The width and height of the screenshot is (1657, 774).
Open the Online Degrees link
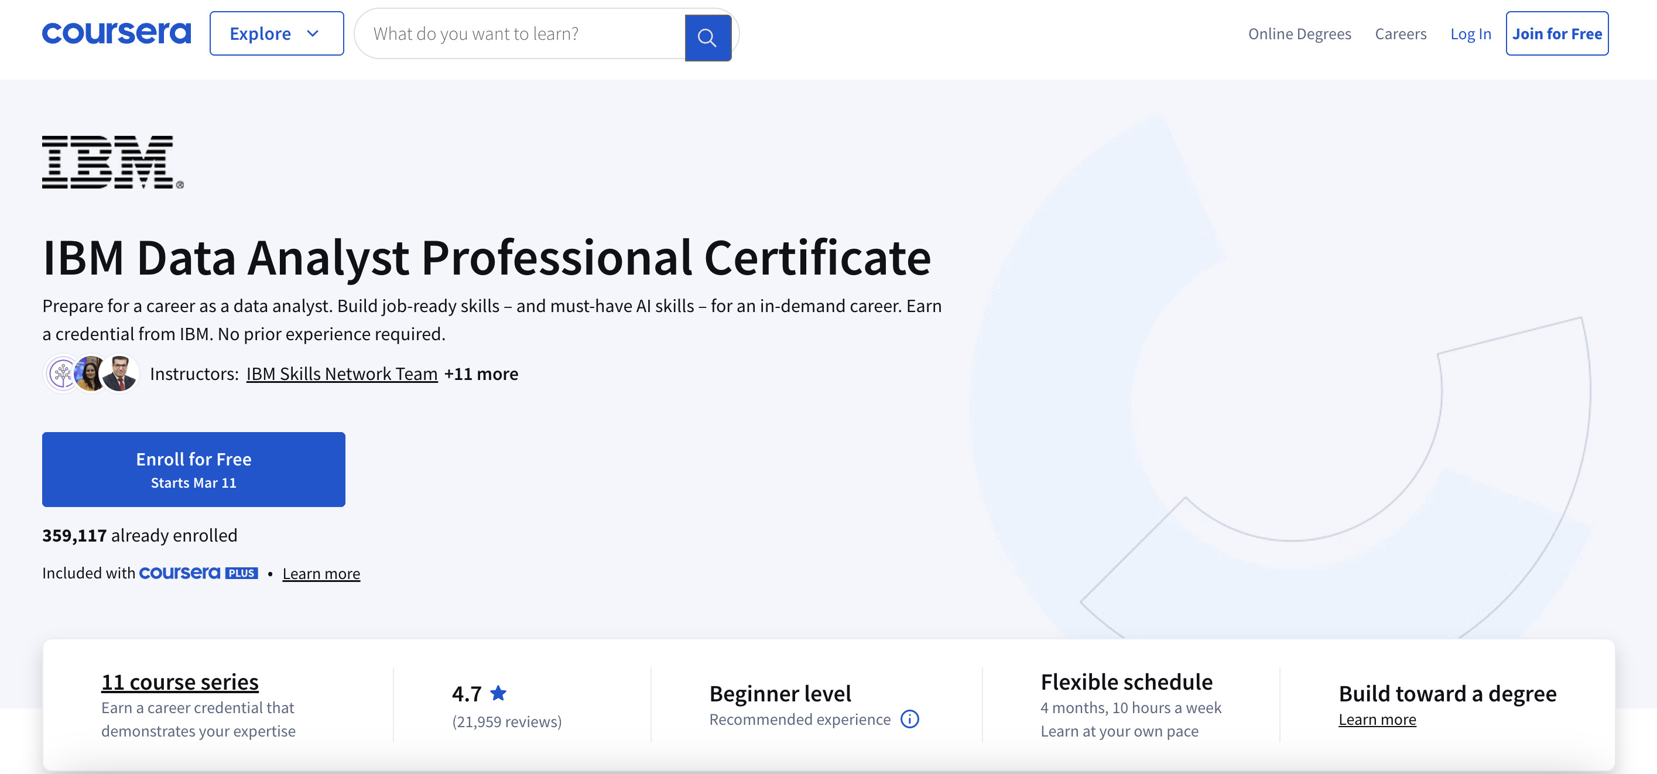click(1299, 33)
